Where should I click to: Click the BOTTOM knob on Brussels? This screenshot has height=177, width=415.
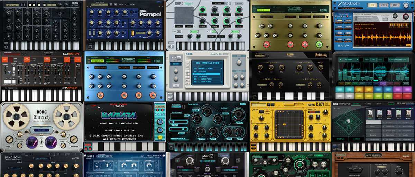pyautogui.click(x=207, y=111)
